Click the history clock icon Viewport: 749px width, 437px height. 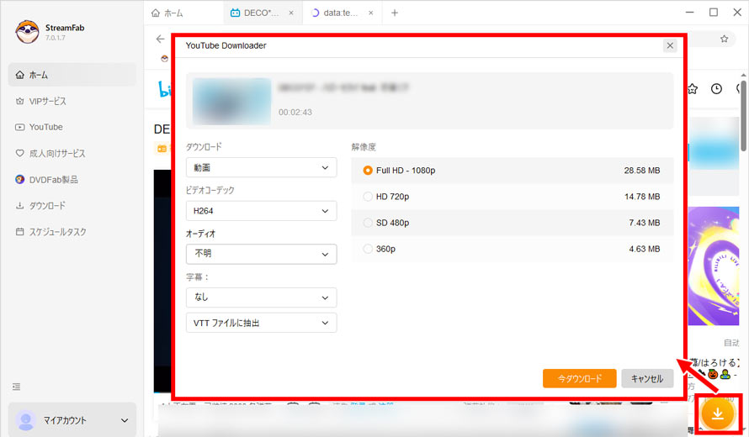716,89
